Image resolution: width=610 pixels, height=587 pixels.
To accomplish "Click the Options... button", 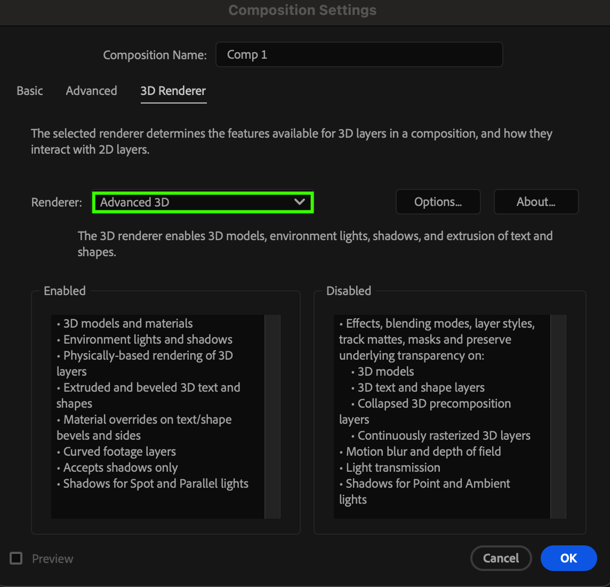I will point(438,202).
